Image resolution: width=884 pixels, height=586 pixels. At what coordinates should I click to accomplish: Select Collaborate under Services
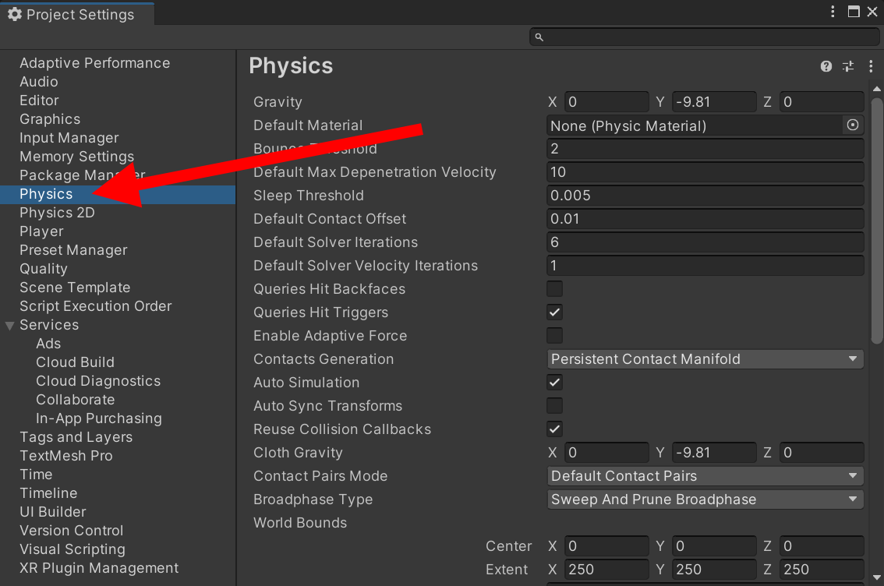[76, 400]
